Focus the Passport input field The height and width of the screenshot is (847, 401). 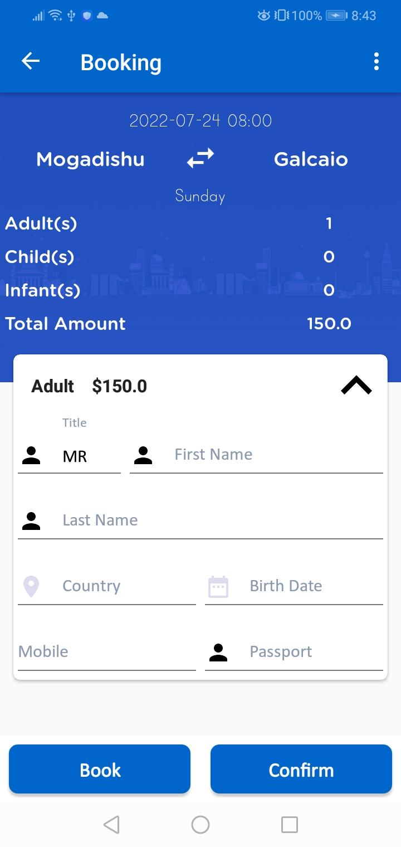tap(294, 651)
